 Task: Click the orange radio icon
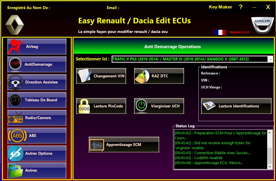[x=16, y=118]
